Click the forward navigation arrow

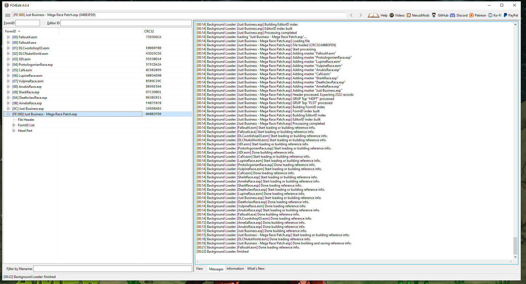(x=361, y=15)
